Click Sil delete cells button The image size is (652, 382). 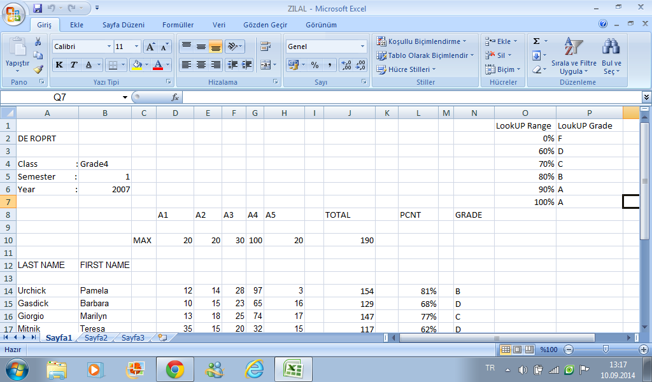click(x=499, y=55)
